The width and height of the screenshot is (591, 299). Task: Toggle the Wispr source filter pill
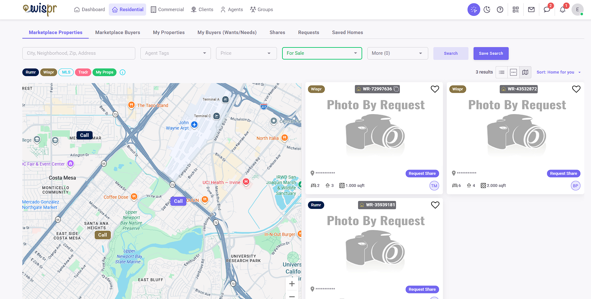49,72
